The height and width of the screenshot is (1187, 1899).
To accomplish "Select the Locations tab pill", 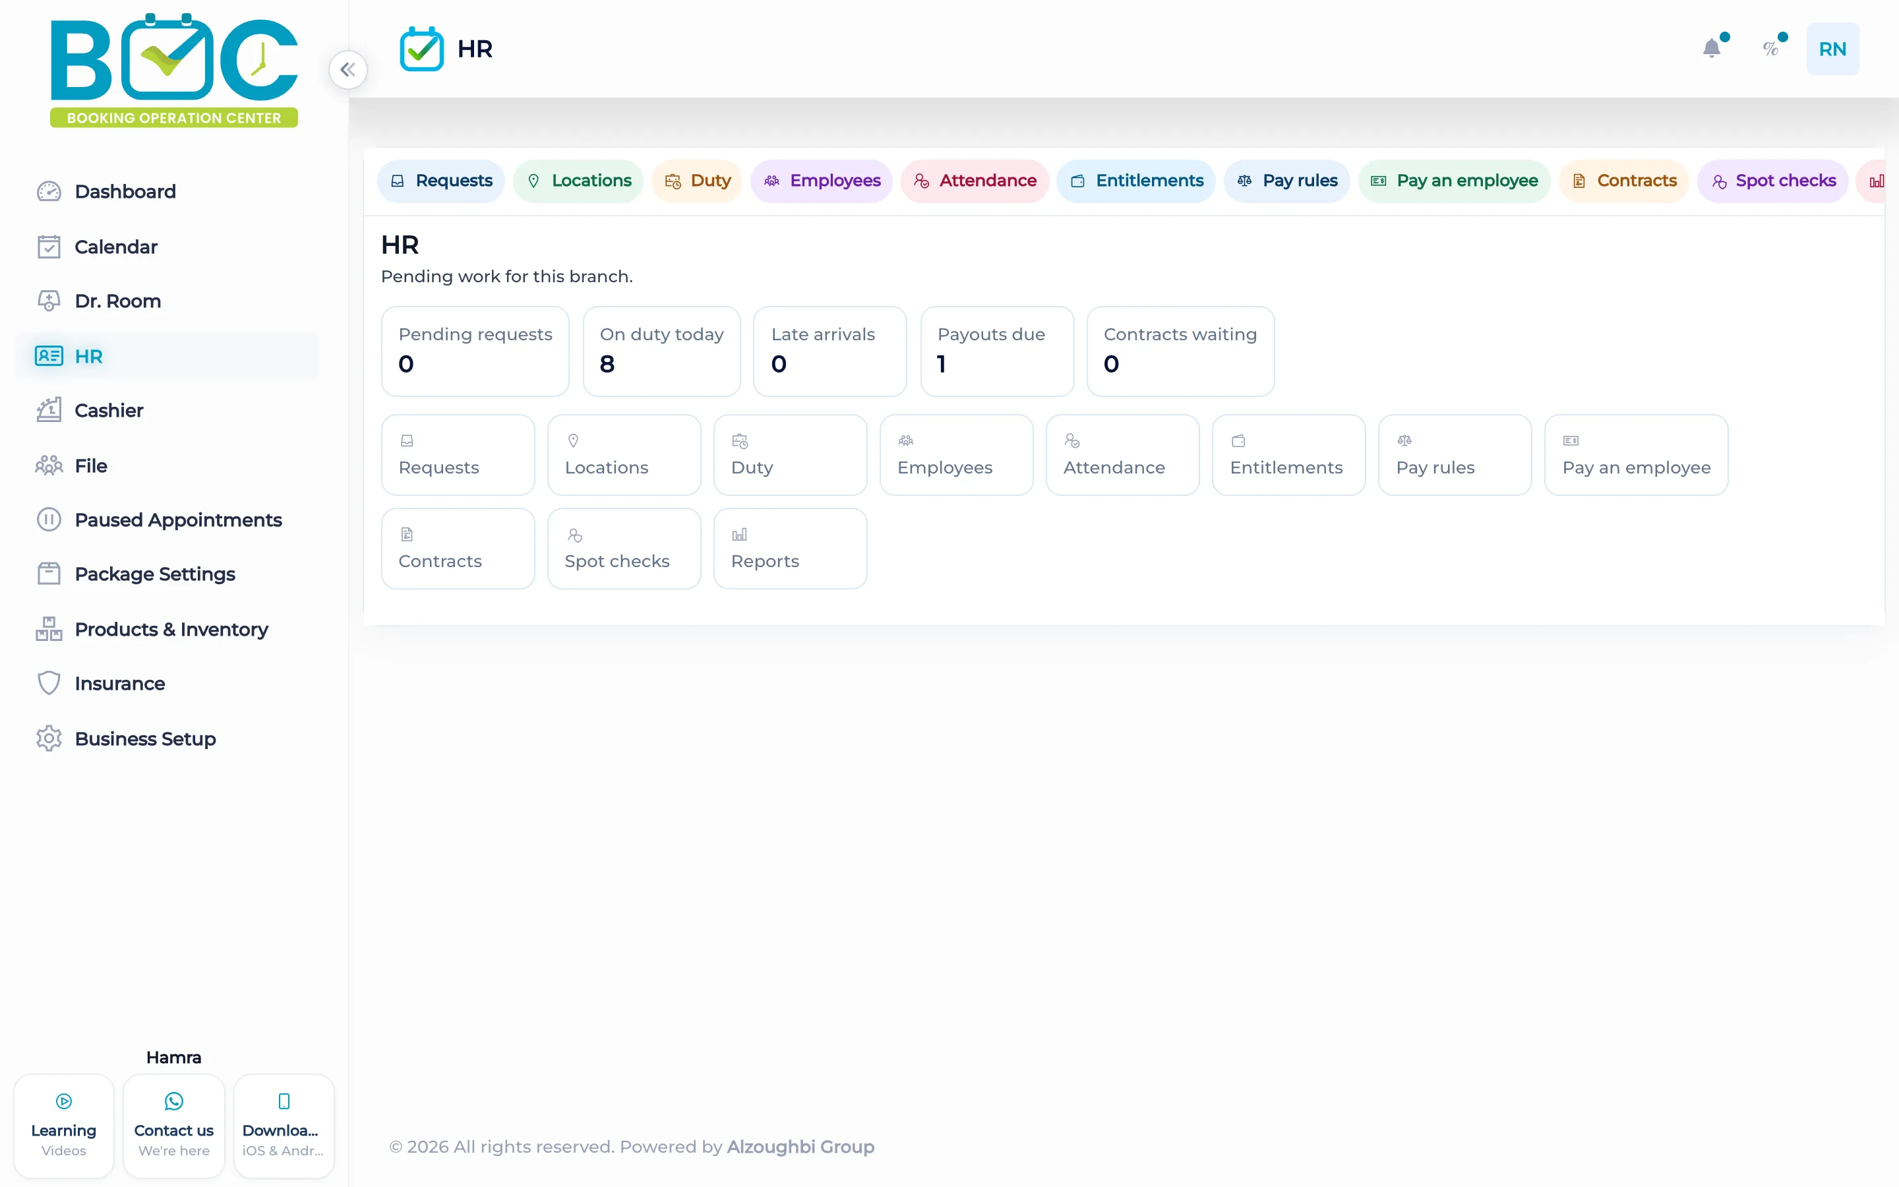I will pos(578,181).
